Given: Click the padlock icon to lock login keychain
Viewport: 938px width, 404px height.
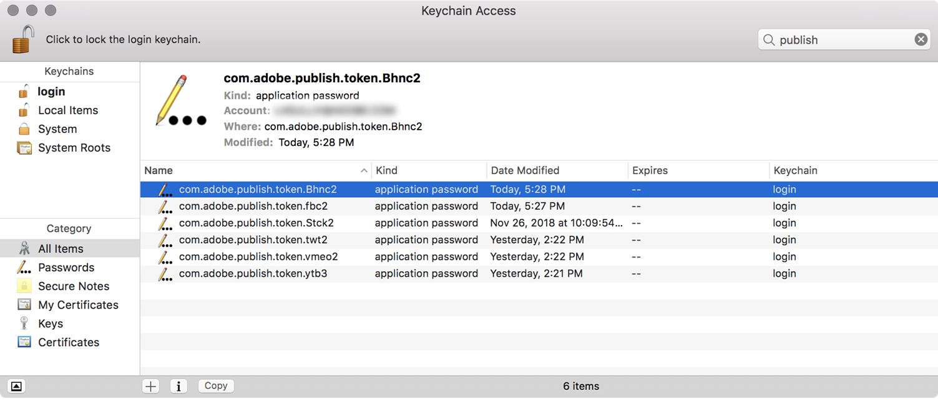Looking at the screenshot, I should pos(23,39).
